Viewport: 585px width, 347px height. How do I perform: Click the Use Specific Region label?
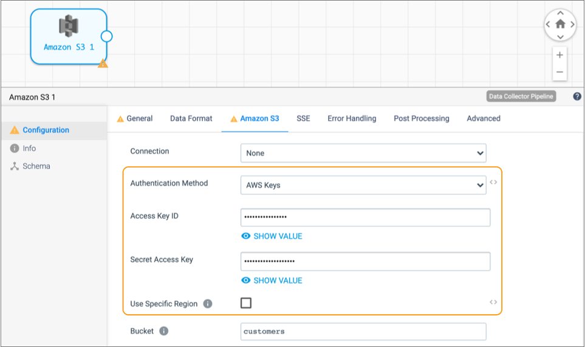[164, 304]
